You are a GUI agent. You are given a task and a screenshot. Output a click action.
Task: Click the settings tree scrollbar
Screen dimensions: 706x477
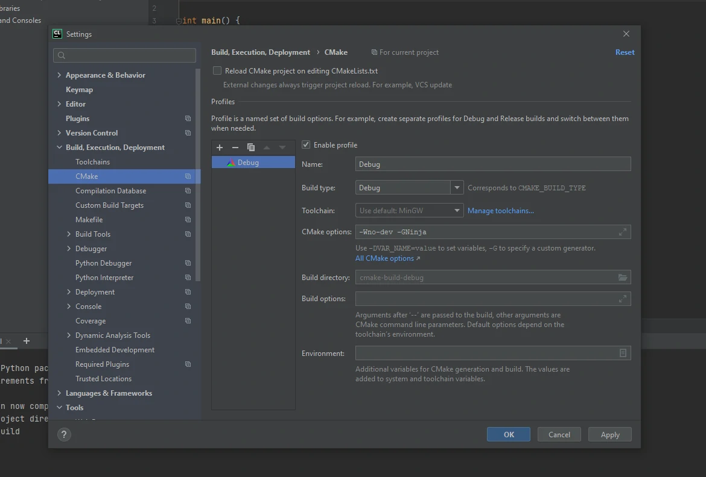pos(198,175)
